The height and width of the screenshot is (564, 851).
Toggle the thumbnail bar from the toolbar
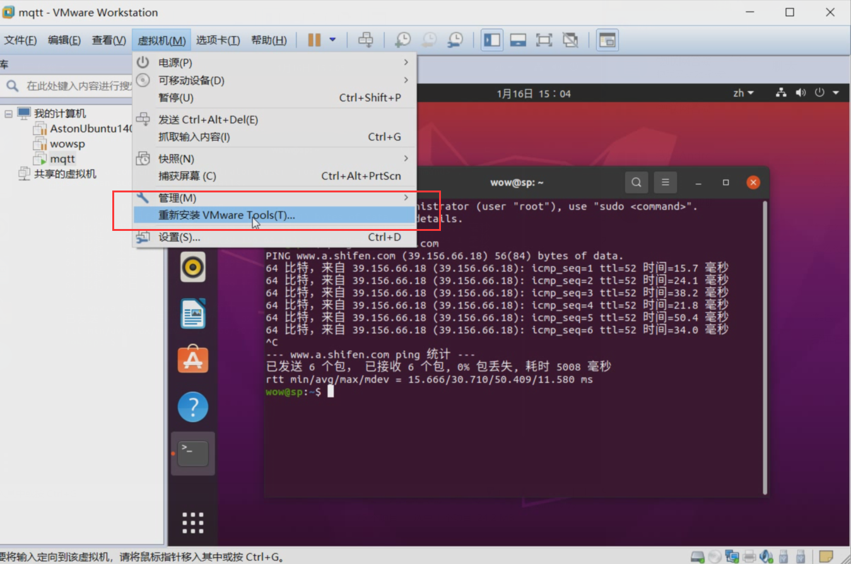pyautogui.click(x=518, y=40)
